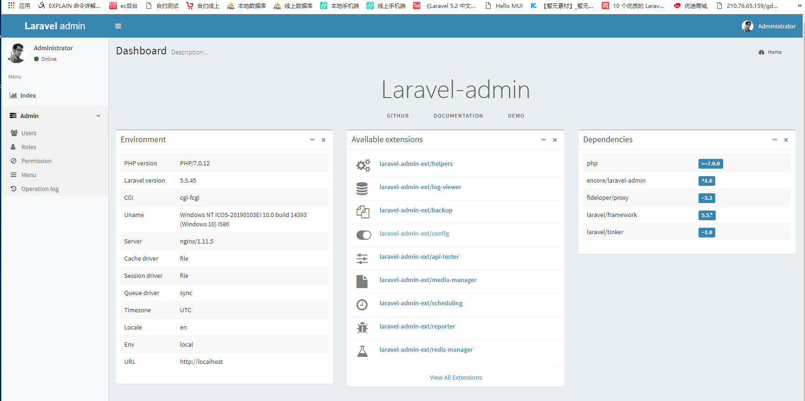Close the Environment panel
This screenshot has width=805, height=401.
(x=324, y=140)
